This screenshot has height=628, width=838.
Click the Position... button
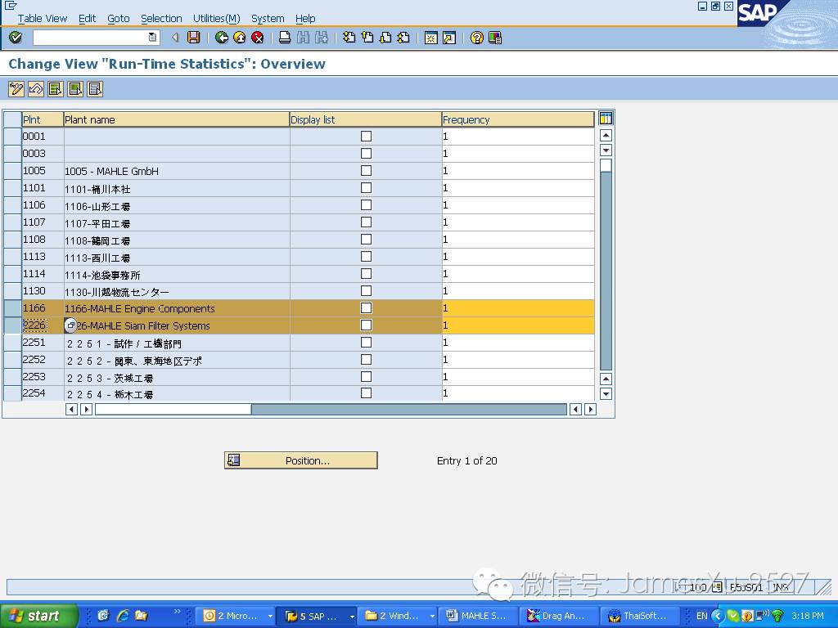click(x=301, y=460)
